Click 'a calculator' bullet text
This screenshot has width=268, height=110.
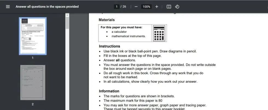click(119, 32)
